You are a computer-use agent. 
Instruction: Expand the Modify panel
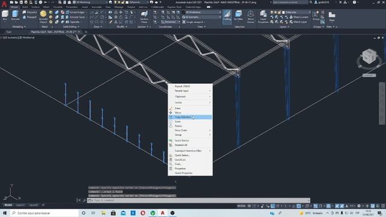tap(122, 27)
